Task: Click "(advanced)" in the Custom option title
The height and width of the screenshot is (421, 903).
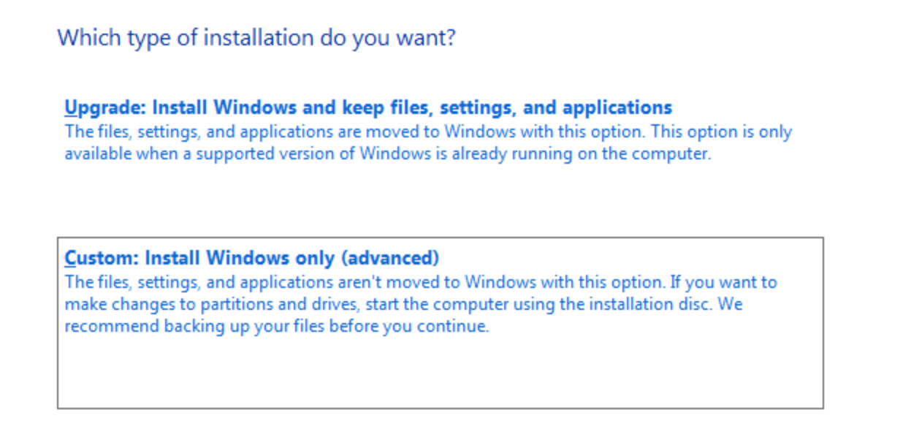Action: click(x=392, y=258)
